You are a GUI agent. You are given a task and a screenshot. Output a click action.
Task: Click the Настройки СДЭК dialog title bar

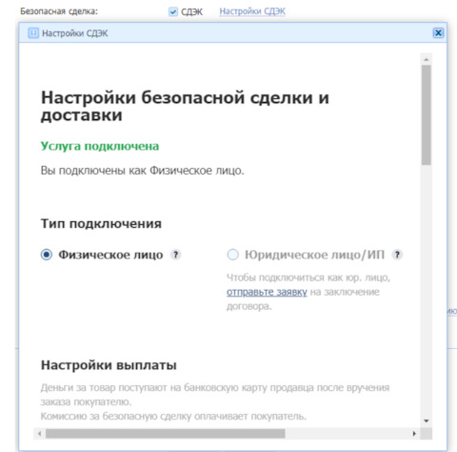click(232, 32)
